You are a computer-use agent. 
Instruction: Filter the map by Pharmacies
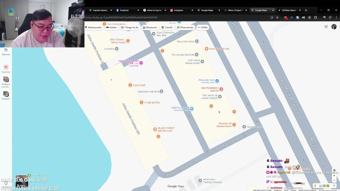pos(185,27)
